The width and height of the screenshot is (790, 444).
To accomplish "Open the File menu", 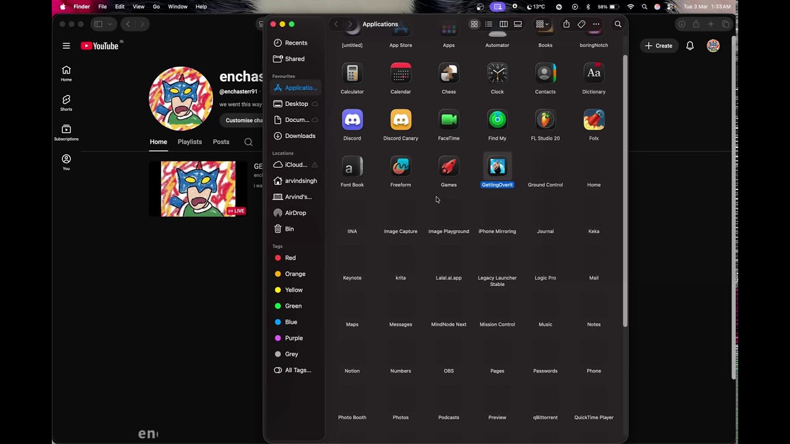I will click(102, 7).
